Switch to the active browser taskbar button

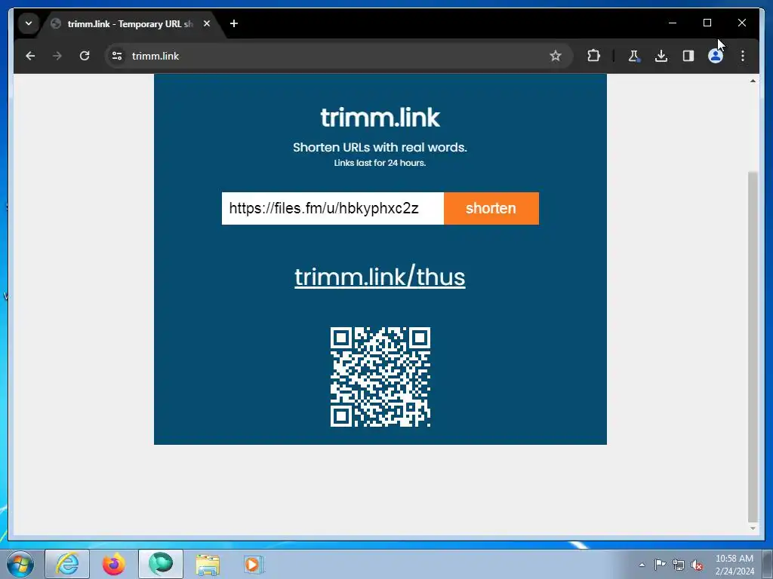point(161,564)
